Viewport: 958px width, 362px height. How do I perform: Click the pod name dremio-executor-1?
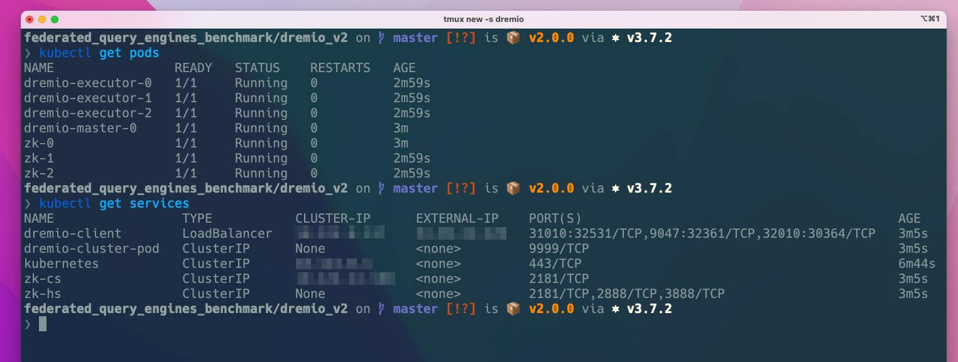tap(88, 98)
